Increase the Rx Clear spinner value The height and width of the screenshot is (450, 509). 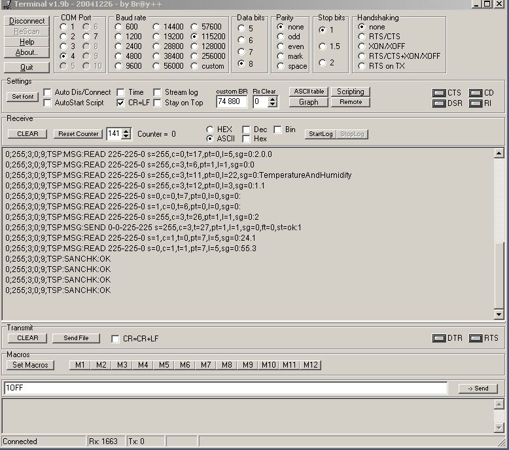(x=273, y=99)
